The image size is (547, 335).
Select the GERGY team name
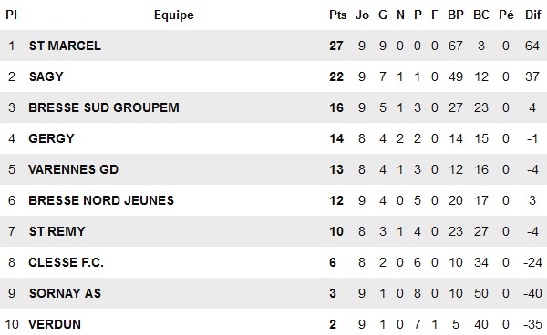[51, 138]
